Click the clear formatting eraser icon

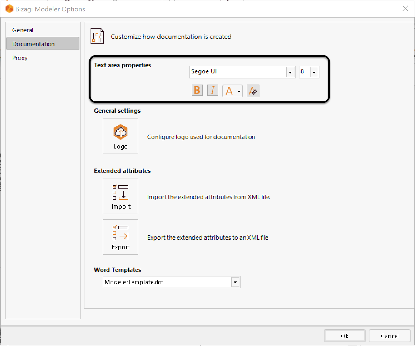click(253, 91)
